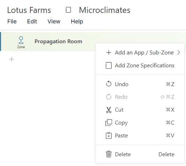Click the Copy overlapping squares icon

[109, 123]
